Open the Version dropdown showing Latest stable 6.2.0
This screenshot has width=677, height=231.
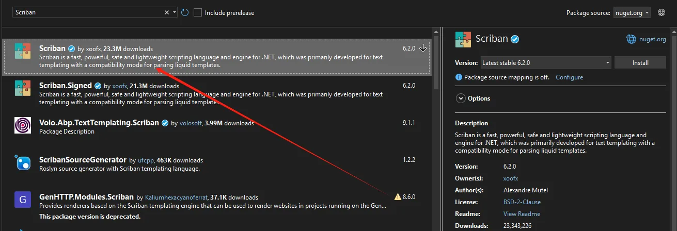pyautogui.click(x=546, y=62)
